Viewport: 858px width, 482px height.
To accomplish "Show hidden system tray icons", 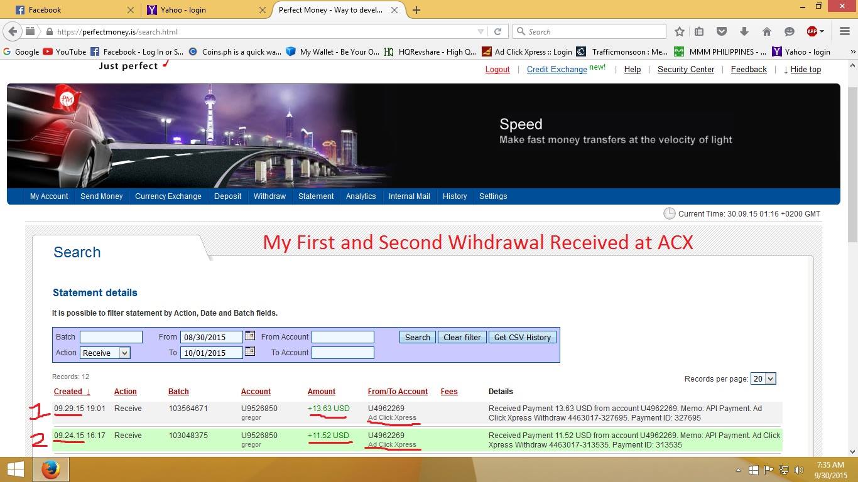I will (x=738, y=470).
